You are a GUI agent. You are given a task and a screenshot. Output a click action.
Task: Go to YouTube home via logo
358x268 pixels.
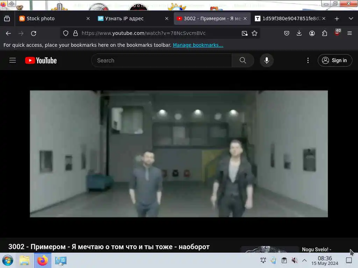(x=41, y=60)
